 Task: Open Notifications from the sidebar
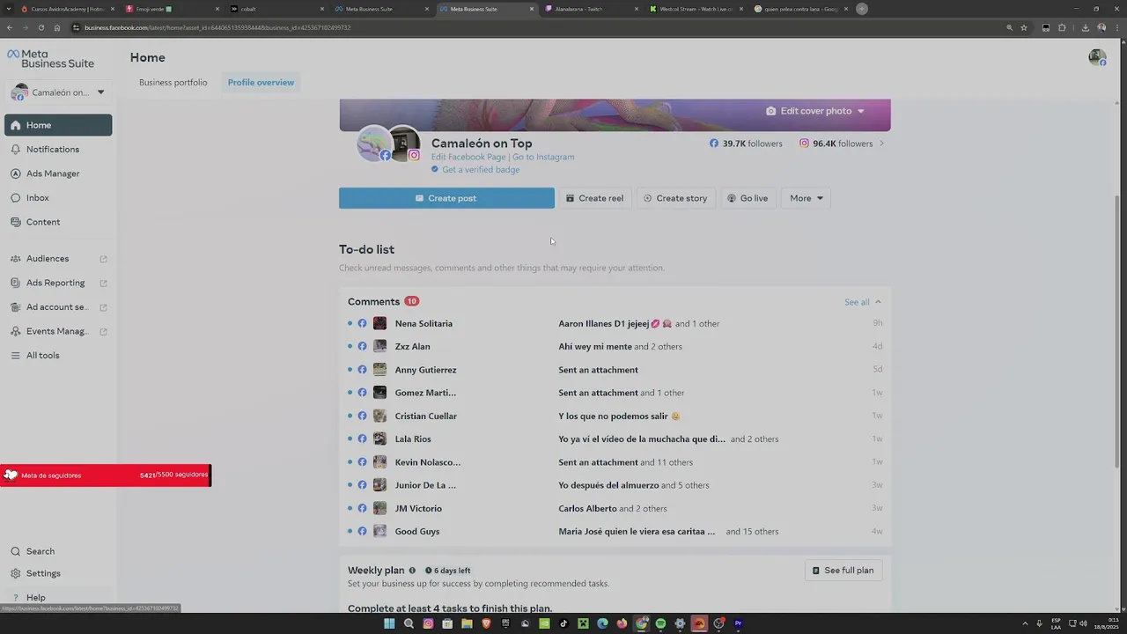[x=58, y=150]
